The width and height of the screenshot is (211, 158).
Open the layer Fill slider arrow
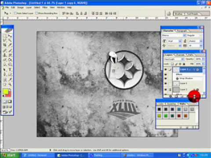tap(203, 64)
